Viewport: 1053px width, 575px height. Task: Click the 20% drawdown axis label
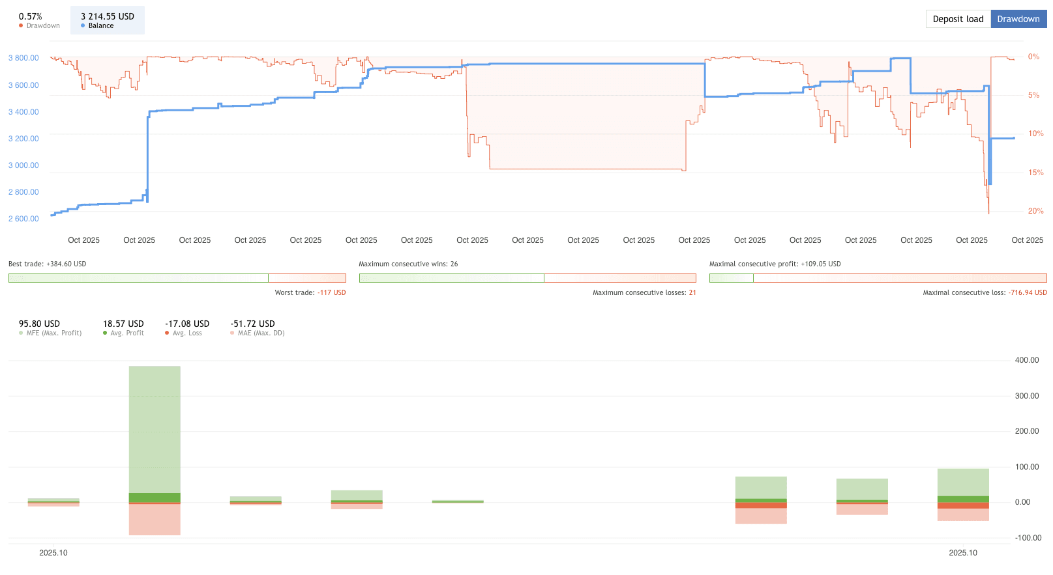[x=1035, y=211]
